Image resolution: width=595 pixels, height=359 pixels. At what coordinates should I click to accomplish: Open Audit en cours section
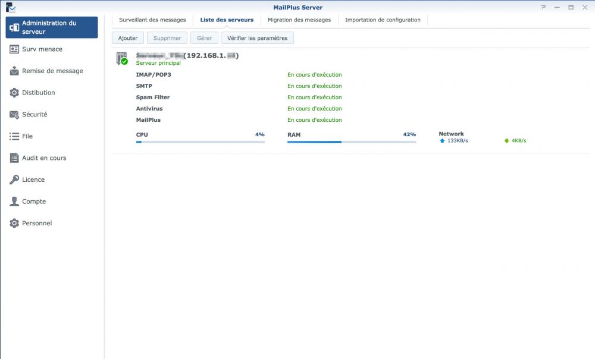coord(52,158)
